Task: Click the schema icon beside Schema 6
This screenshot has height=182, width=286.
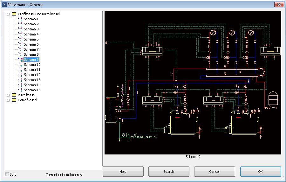Action: coord(20,44)
